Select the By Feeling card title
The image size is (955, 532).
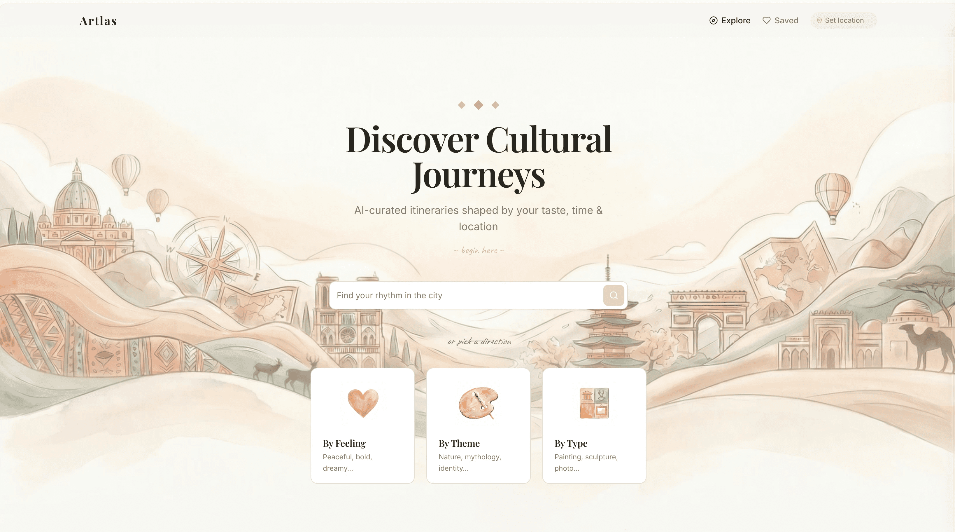point(344,443)
